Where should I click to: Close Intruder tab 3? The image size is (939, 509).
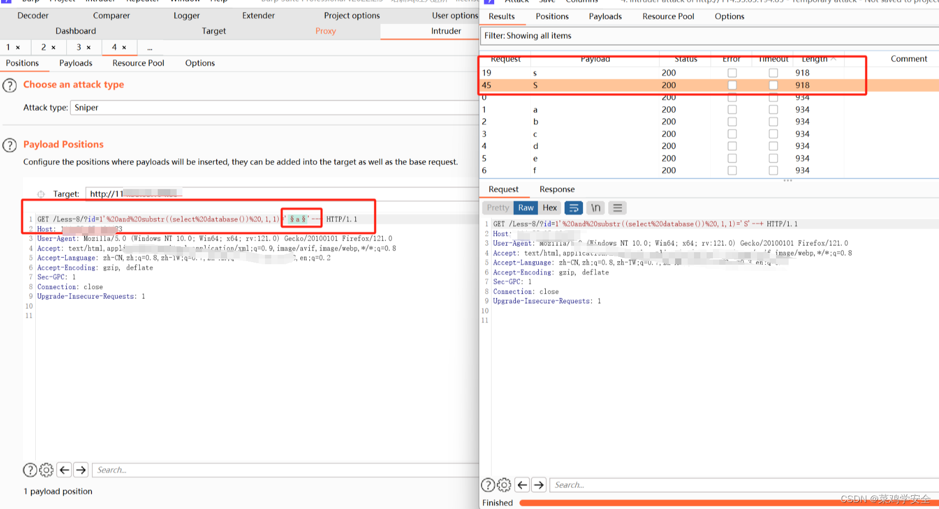pyautogui.click(x=89, y=47)
